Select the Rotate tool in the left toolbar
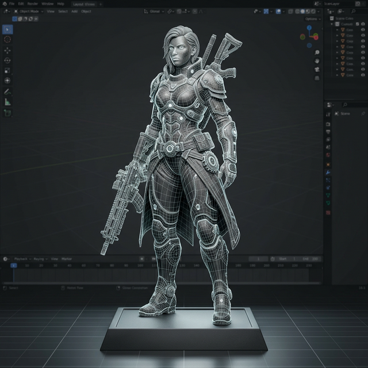 (x=7, y=60)
